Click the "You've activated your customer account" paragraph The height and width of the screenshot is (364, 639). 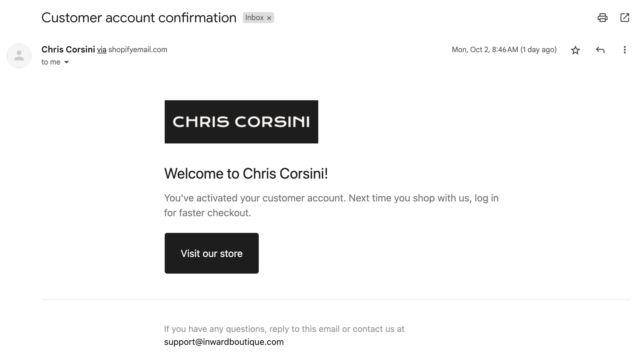click(331, 205)
